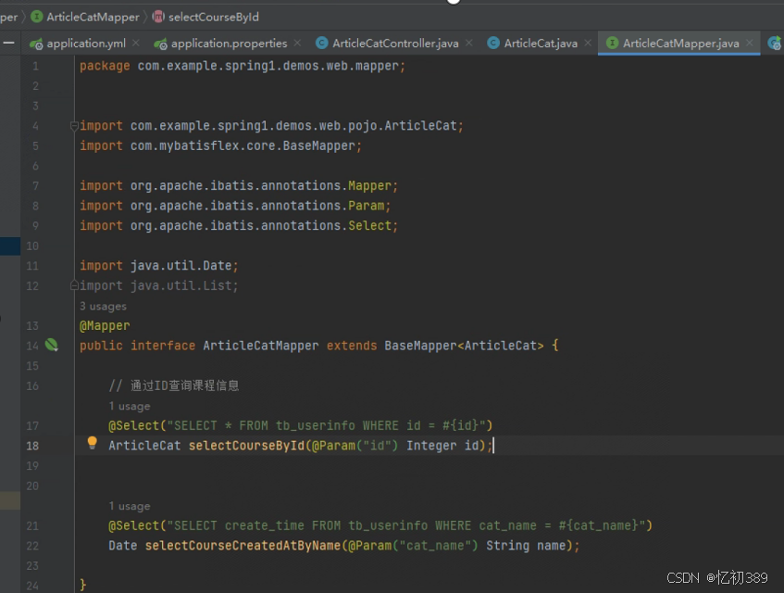Open "3 usages" above the Mapper annotation
The height and width of the screenshot is (593, 784).
(103, 306)
